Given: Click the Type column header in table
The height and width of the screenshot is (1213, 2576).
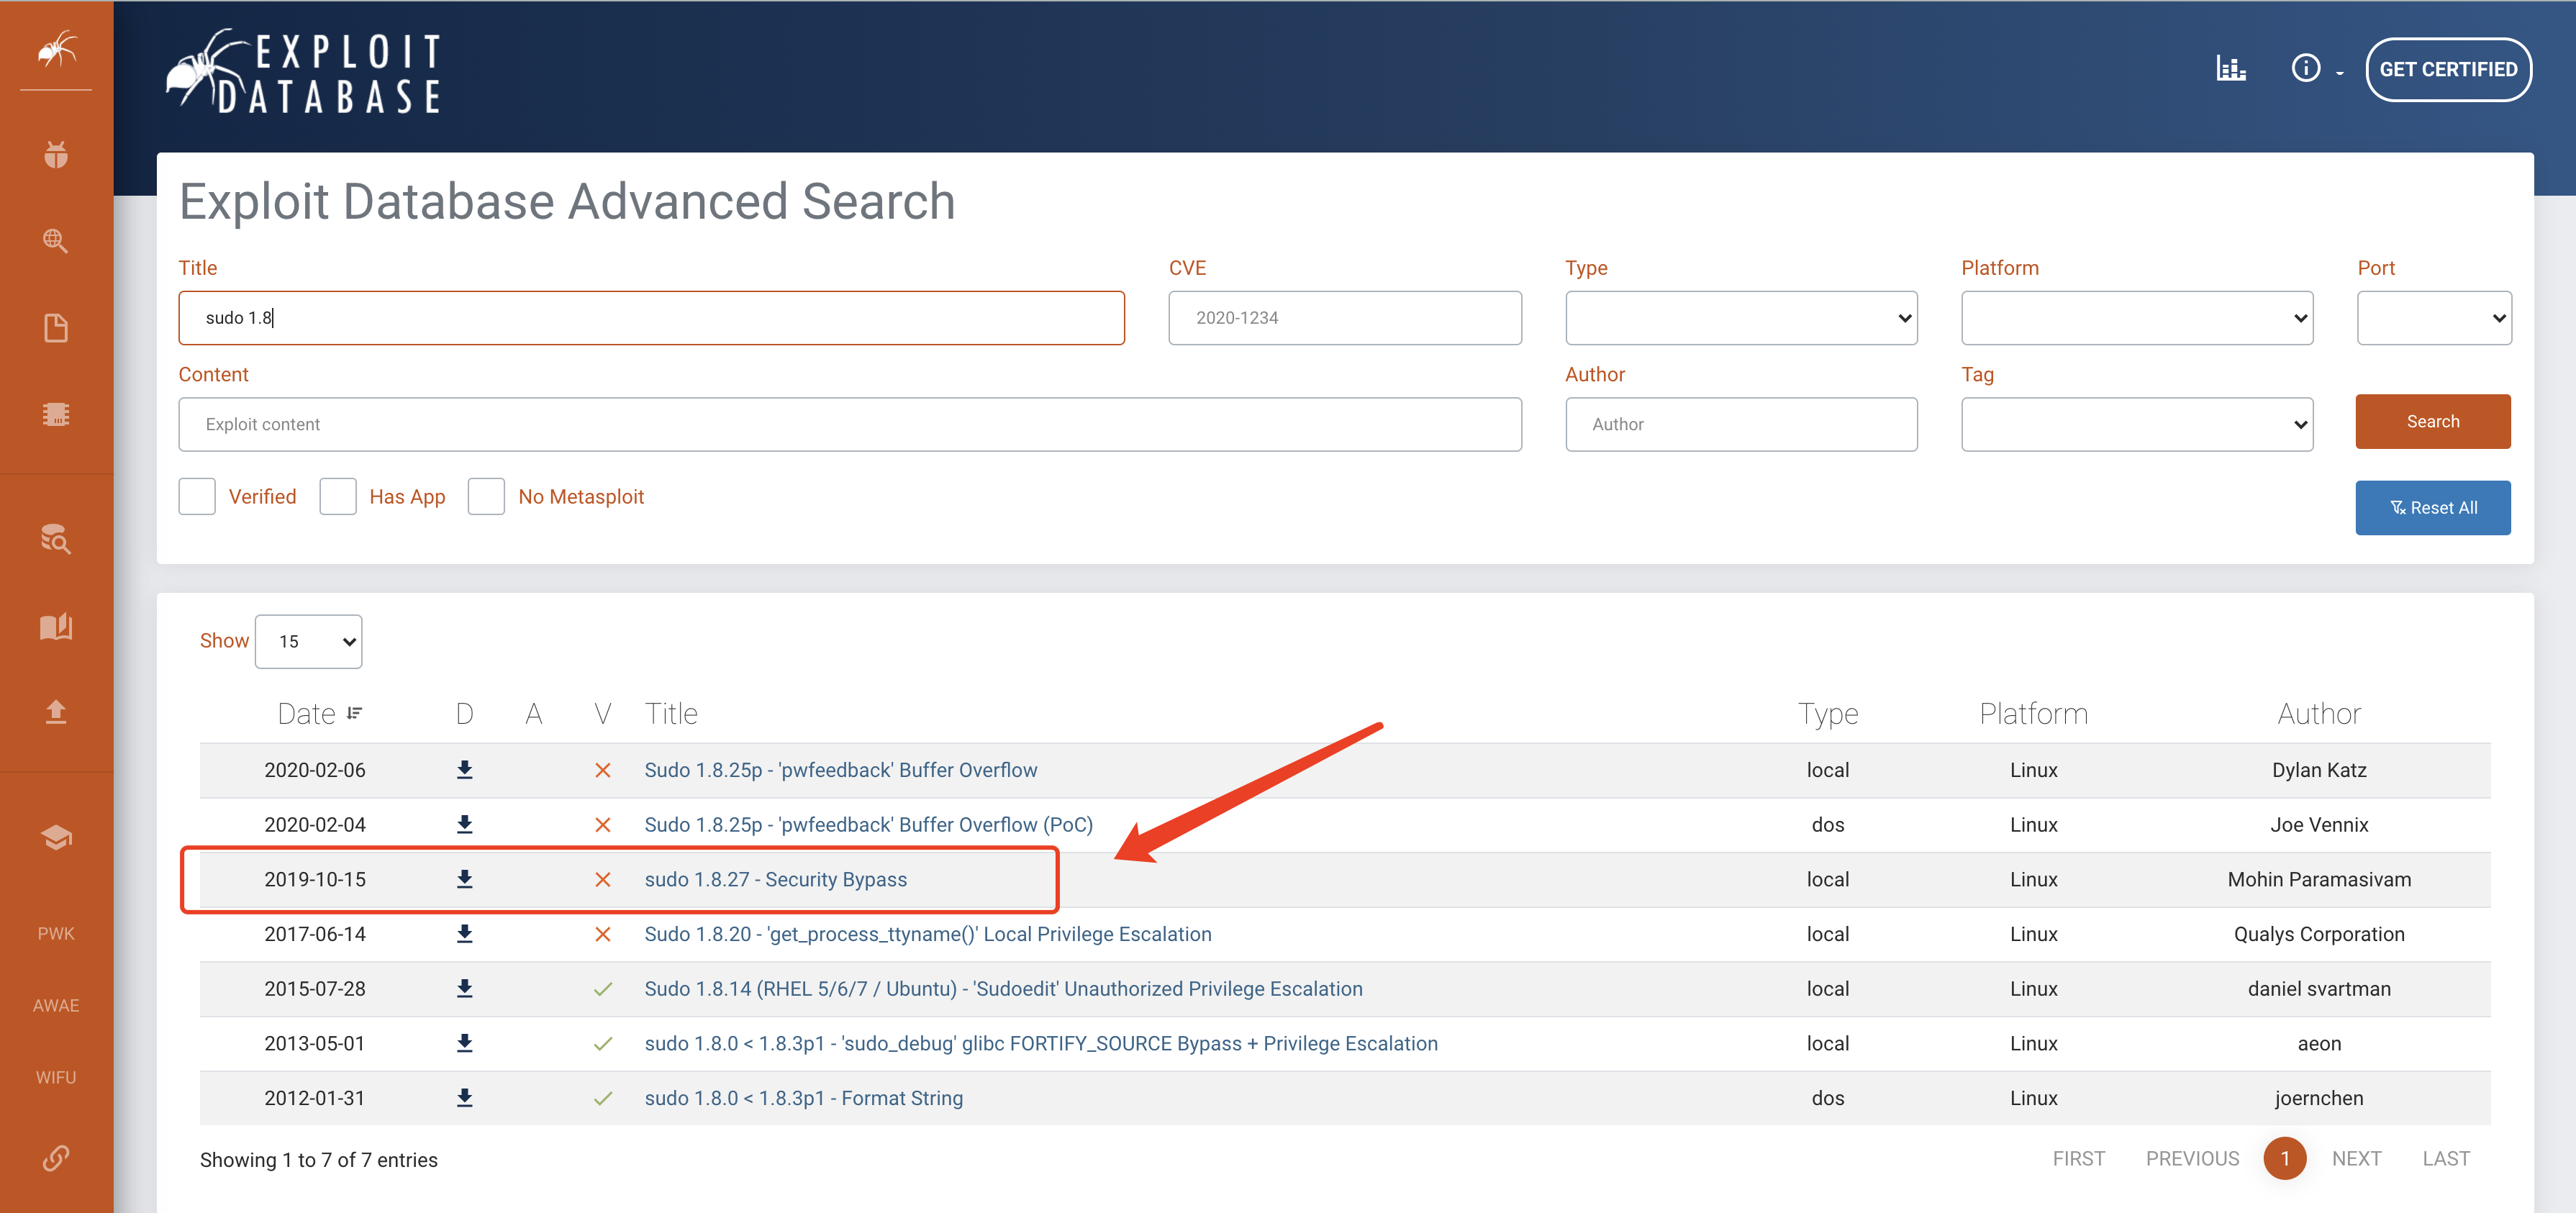Looking at the screenshot, I should (1827, 714).
